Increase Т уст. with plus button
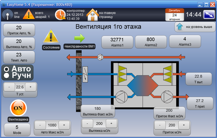217x138 pixels. click(30, 87)
